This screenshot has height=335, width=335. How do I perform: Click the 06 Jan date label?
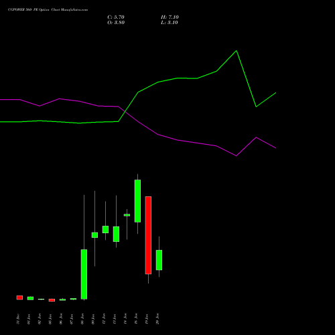click(x=61, y=319)
